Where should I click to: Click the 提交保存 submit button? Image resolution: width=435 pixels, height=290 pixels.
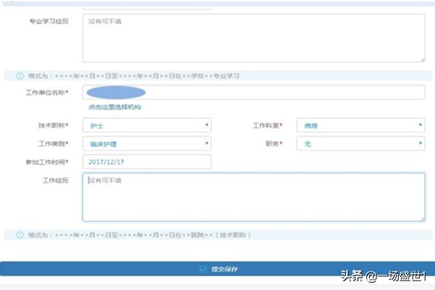(217, 269)
